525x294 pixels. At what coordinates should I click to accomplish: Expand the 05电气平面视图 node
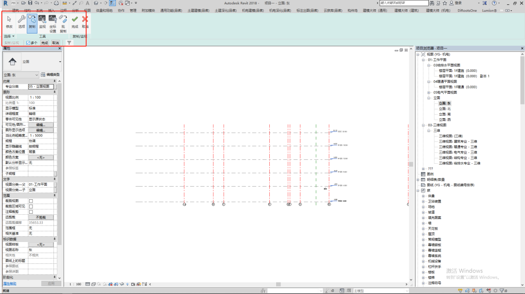click(429, 92)
